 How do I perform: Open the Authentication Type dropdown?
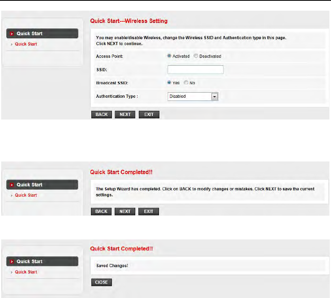tap(193, 96)
